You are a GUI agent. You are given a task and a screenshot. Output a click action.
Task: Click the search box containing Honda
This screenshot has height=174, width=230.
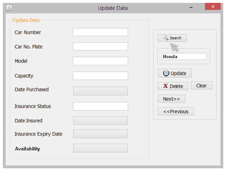pyautogui.click(x=184, y=56)
